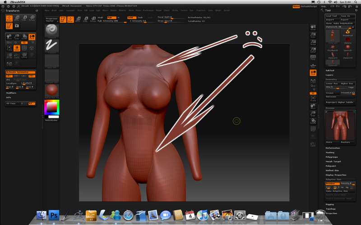Click the color picker square
Screen dimensions: 361x225
point(52,107)
